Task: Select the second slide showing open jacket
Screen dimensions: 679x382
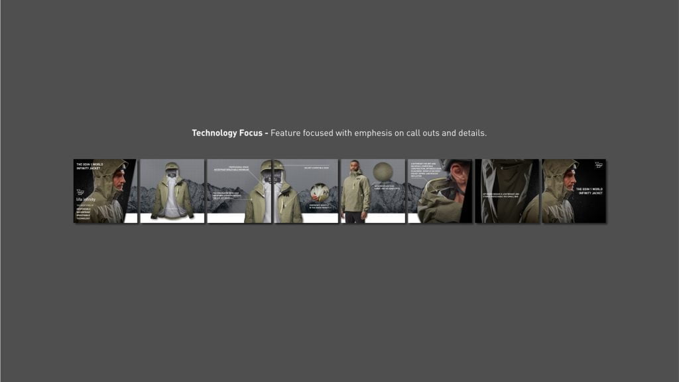Action: click(172, 190)
